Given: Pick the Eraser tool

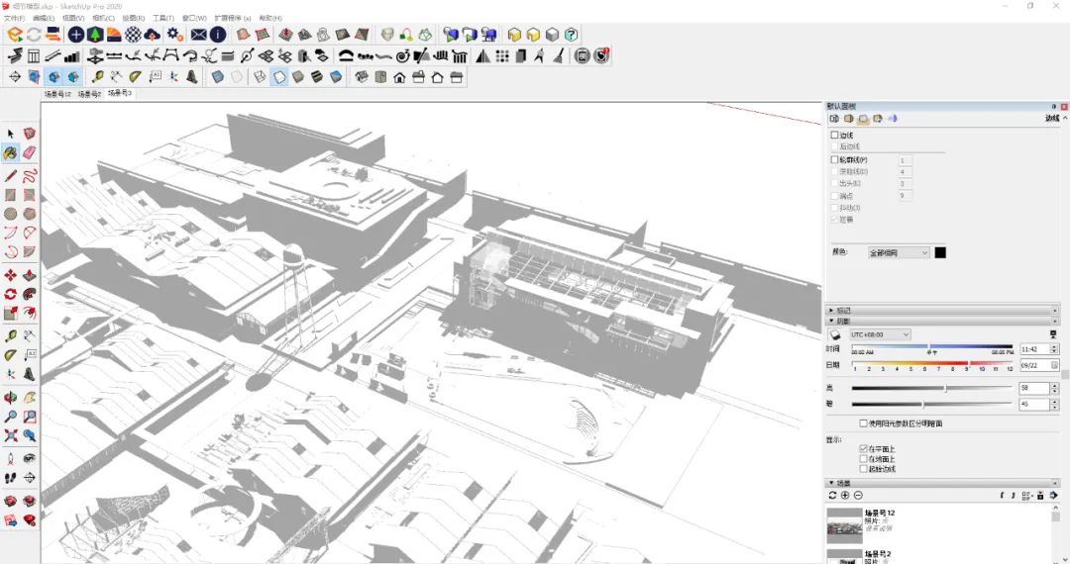Looking at the screenshot, I should point(30,153).
